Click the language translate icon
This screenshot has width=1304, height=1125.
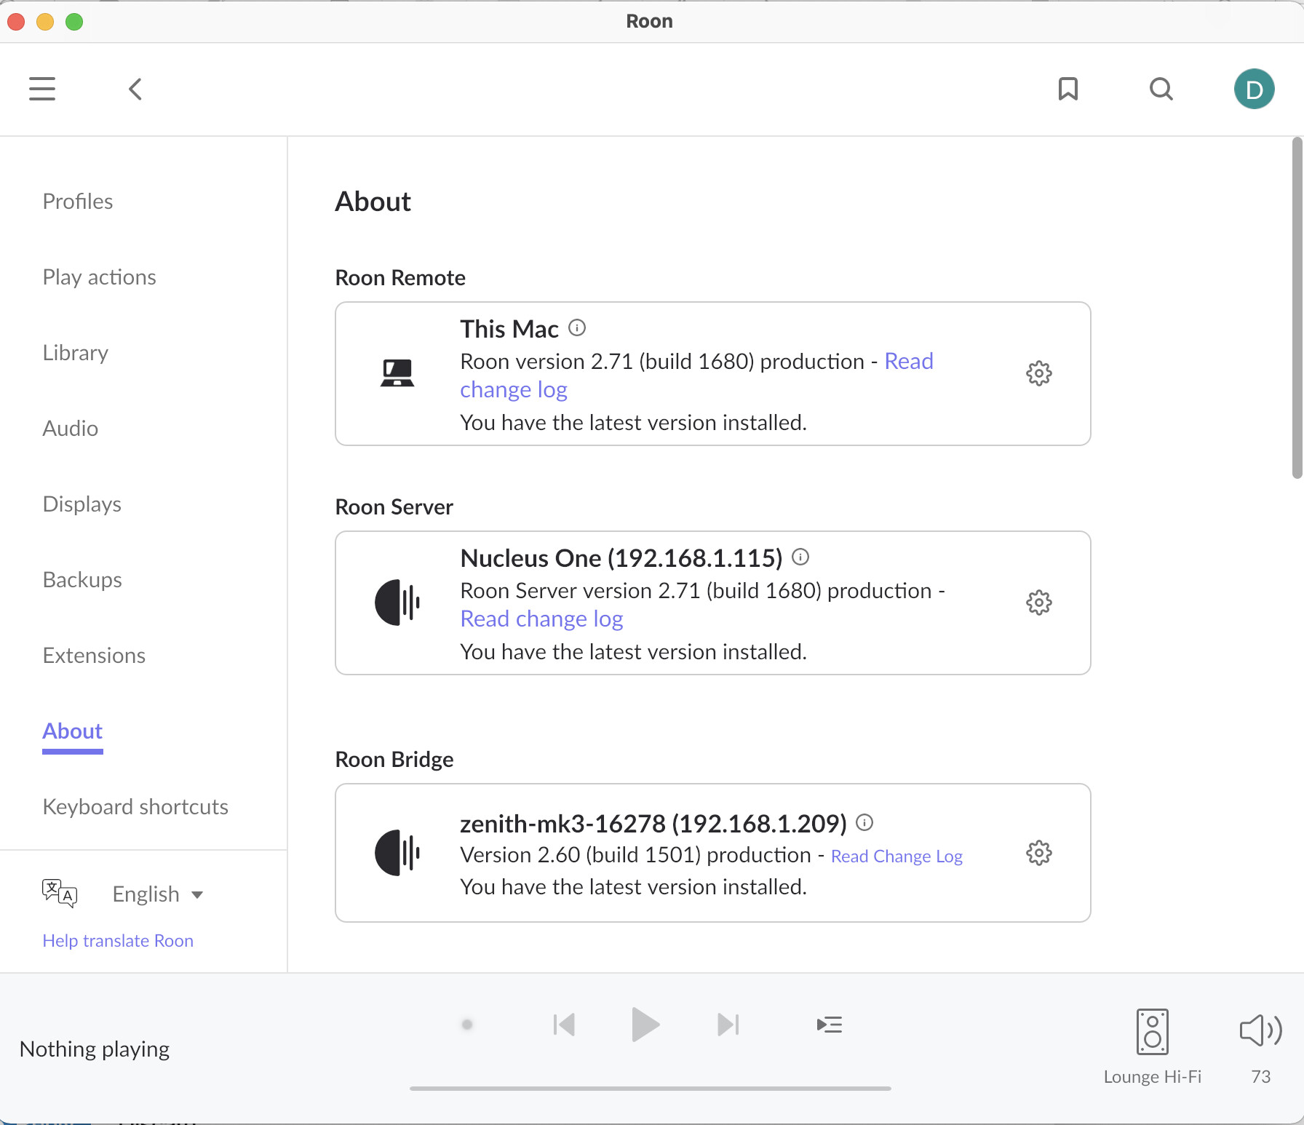(60, 893)
